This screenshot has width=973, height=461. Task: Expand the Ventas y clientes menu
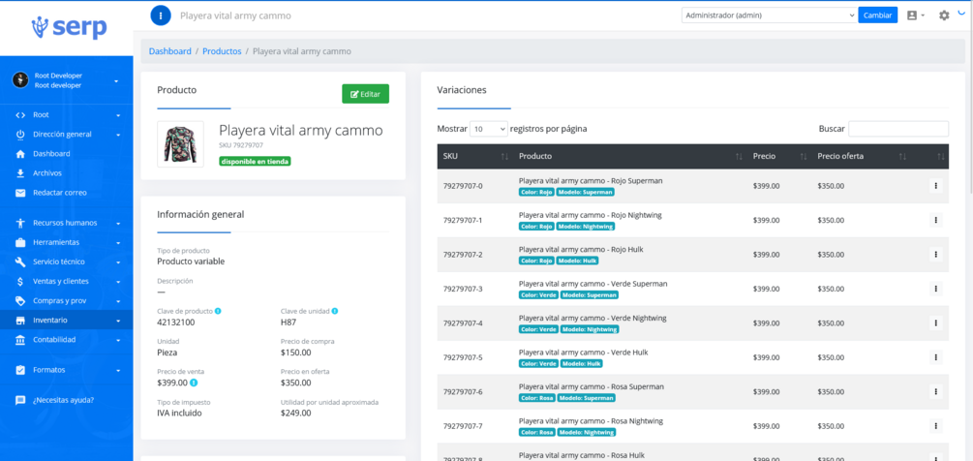(118, 282)
